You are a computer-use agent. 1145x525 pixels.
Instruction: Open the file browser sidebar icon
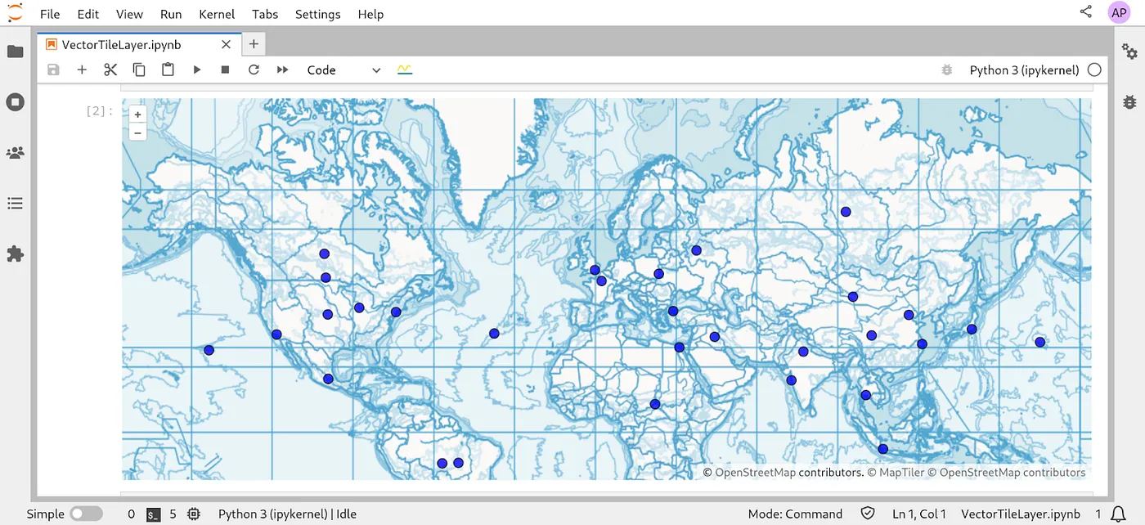click(15, 52)
